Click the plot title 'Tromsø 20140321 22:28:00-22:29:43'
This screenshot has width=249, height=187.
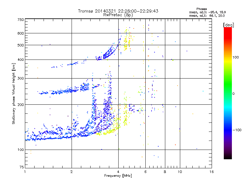point(118,11)
